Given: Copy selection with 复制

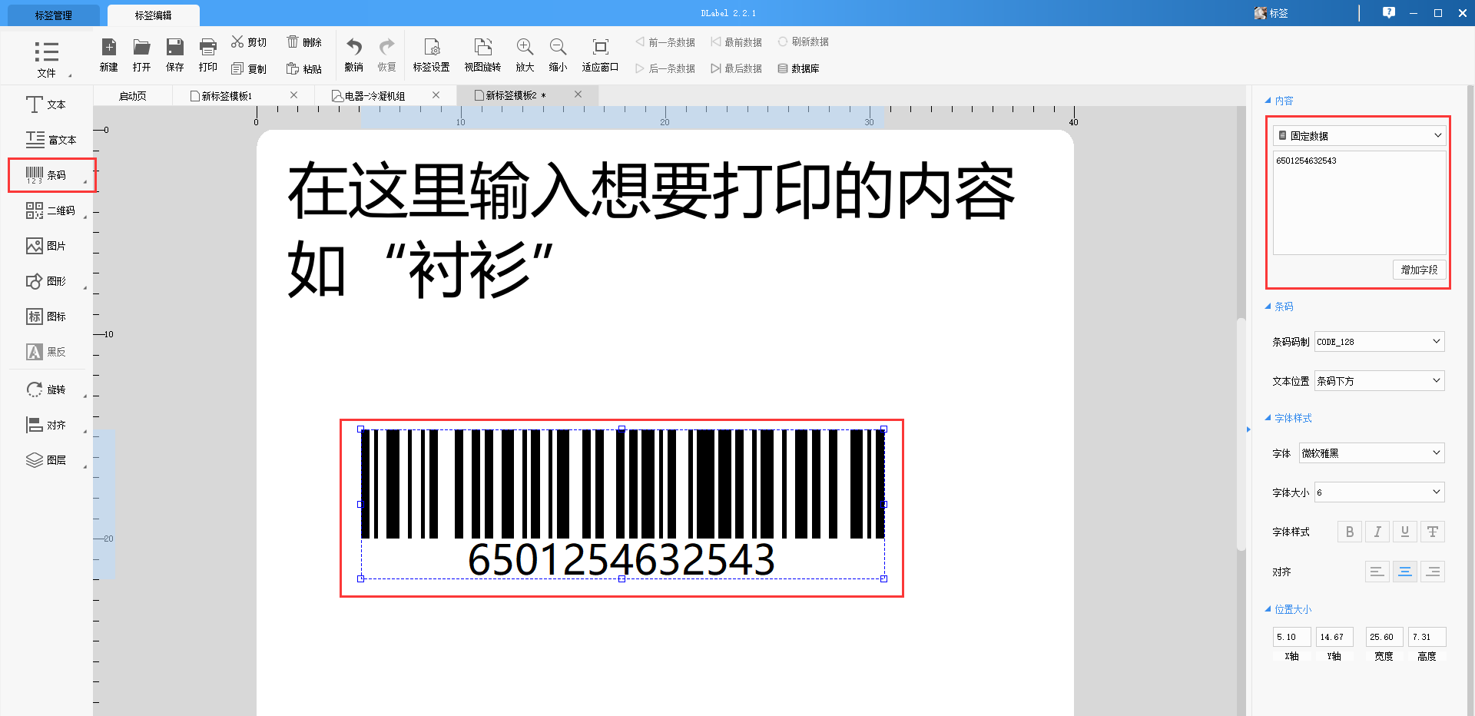Looking at the screenshot, I should (249, 69).
